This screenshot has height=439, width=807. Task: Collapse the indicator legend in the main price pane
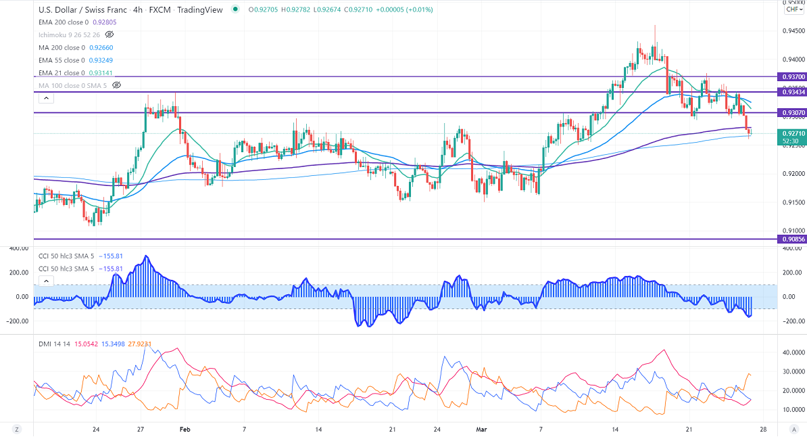click(x=47, y=98)
